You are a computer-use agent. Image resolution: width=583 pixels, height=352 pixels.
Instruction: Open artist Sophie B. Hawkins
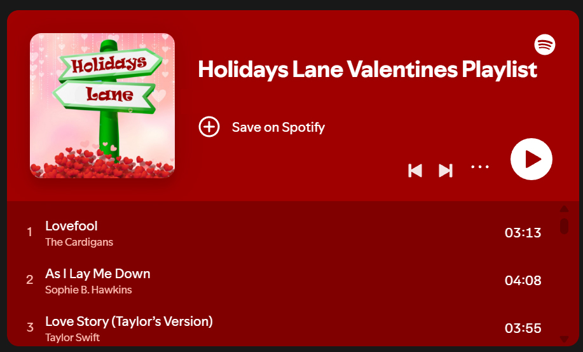click(x=88, y=290)
